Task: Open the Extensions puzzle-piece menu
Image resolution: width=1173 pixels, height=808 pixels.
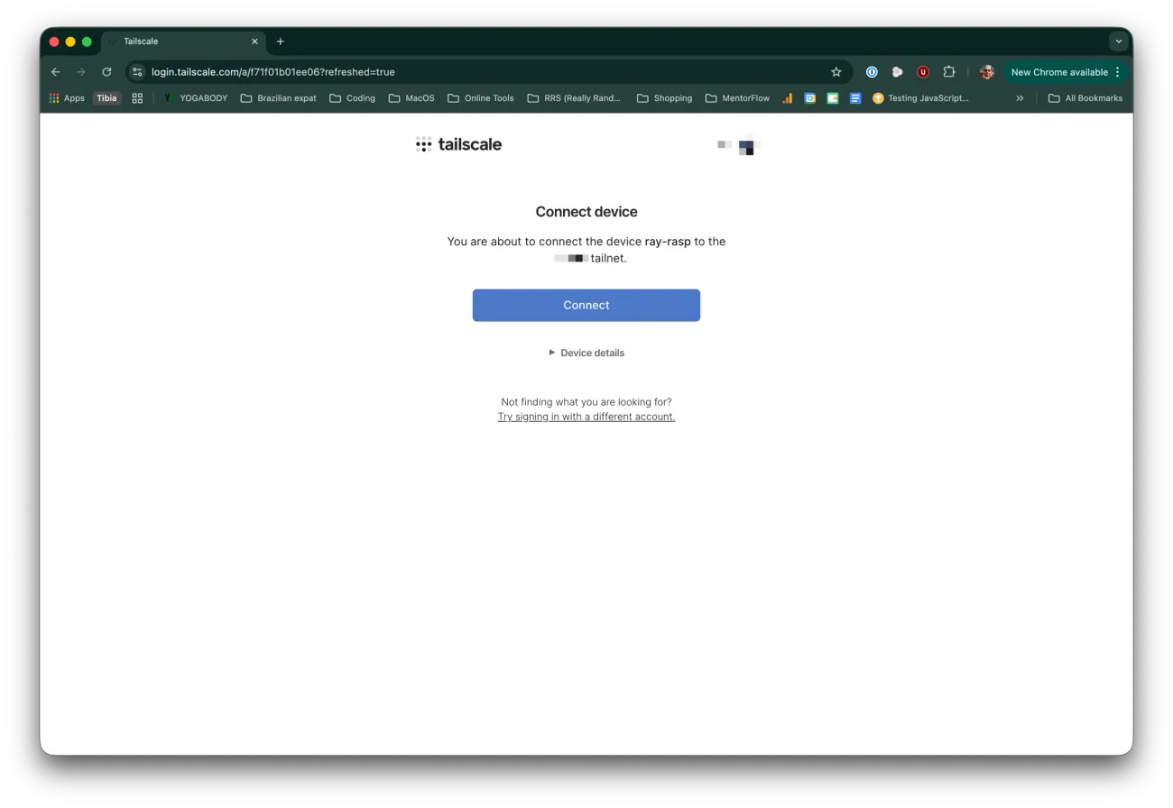Action: click(x=949, y=72)
